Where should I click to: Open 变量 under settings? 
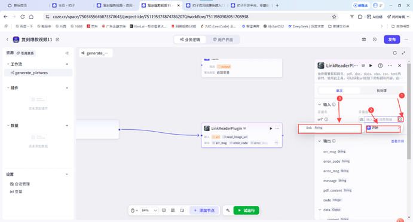(x=16, y=191)
